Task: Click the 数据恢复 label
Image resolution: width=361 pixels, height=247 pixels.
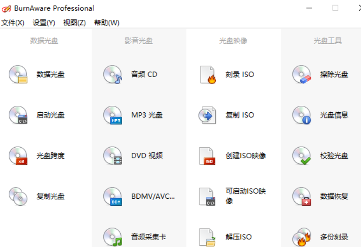Action: click(334, 196)
